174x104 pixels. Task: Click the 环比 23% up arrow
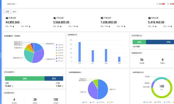click(30, 26)
